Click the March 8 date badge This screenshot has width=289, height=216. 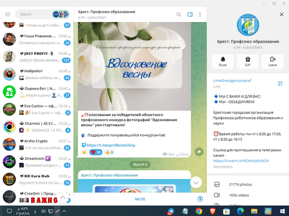140,165
